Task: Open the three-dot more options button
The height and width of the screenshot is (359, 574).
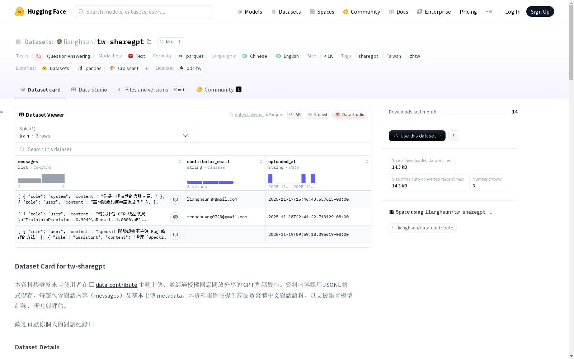Action: pyautogui.click(x=454, y=136)
